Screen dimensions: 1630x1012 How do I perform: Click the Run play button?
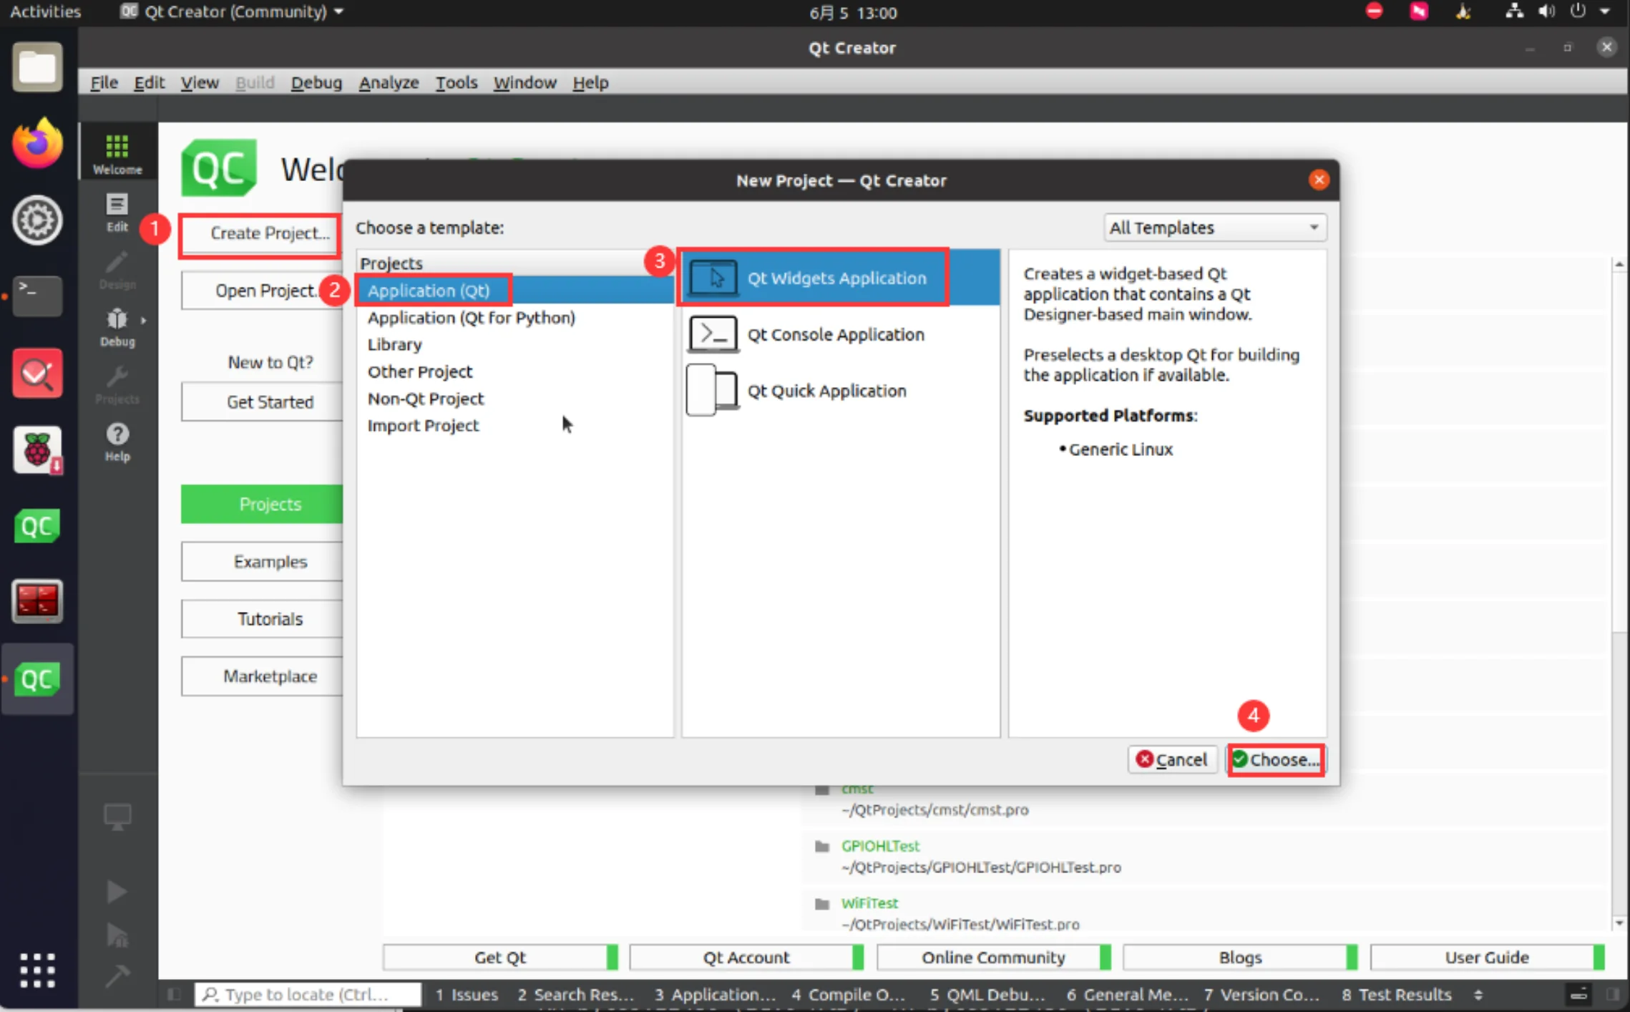tap(116, 891)
